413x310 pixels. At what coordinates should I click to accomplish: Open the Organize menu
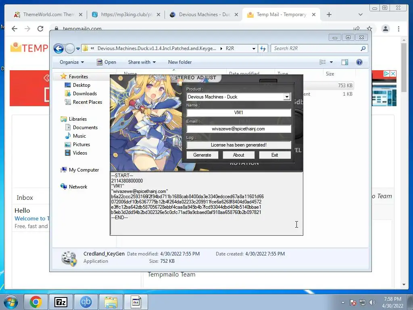[72, 62]
